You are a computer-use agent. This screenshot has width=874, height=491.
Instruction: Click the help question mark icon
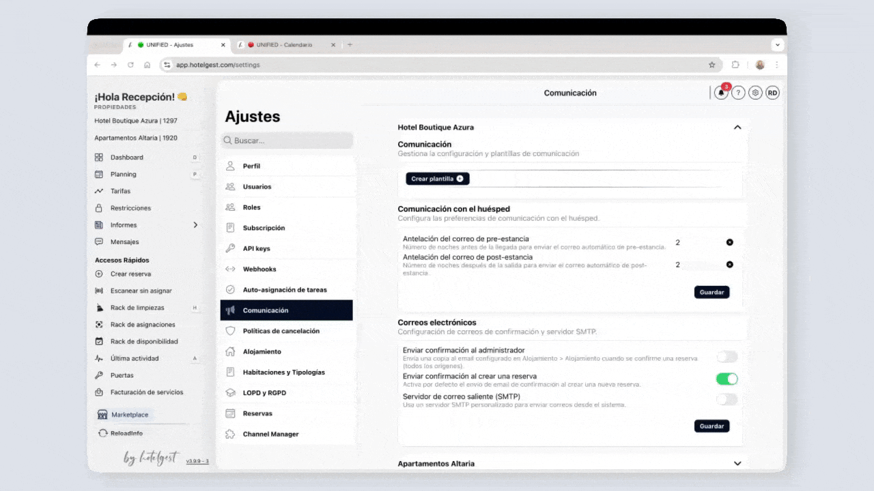point(738,93)
